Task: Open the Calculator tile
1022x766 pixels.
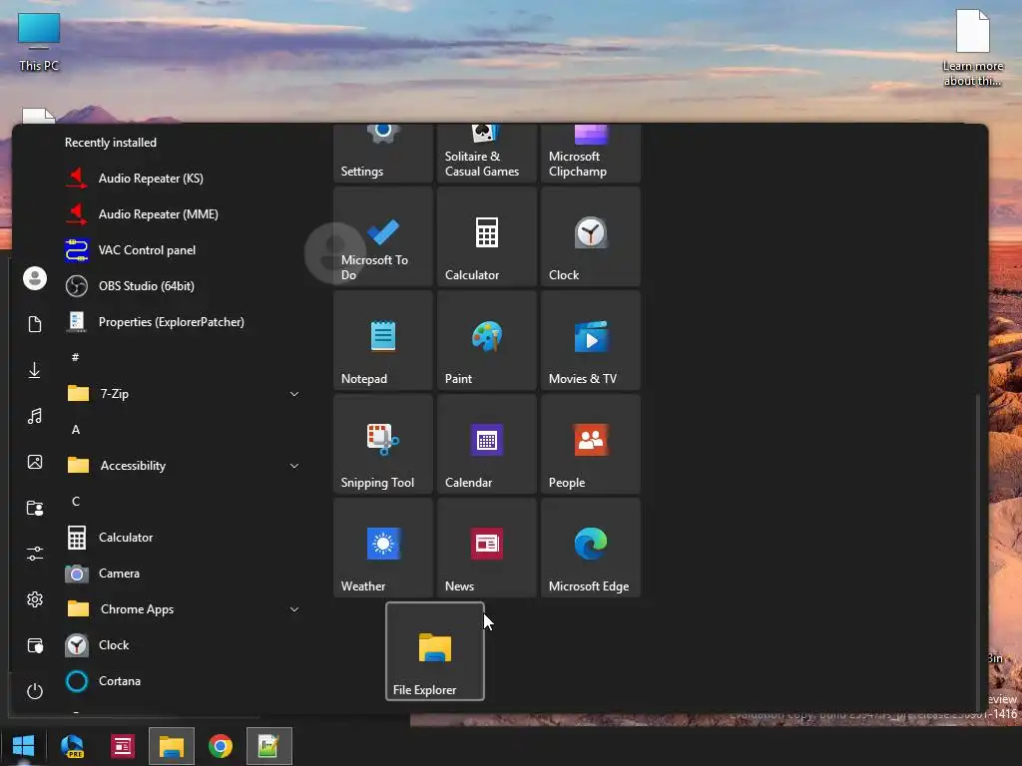Action: pyautogui.click(x=487, y=236)
